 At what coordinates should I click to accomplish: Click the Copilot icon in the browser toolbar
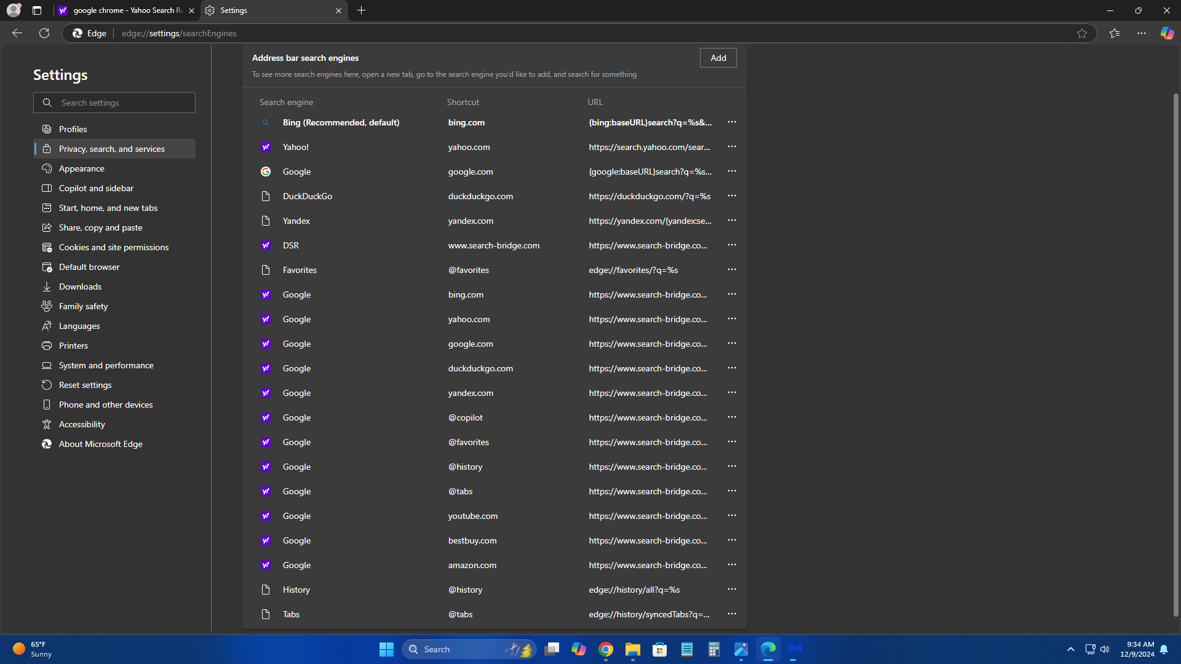[1167, 33]
